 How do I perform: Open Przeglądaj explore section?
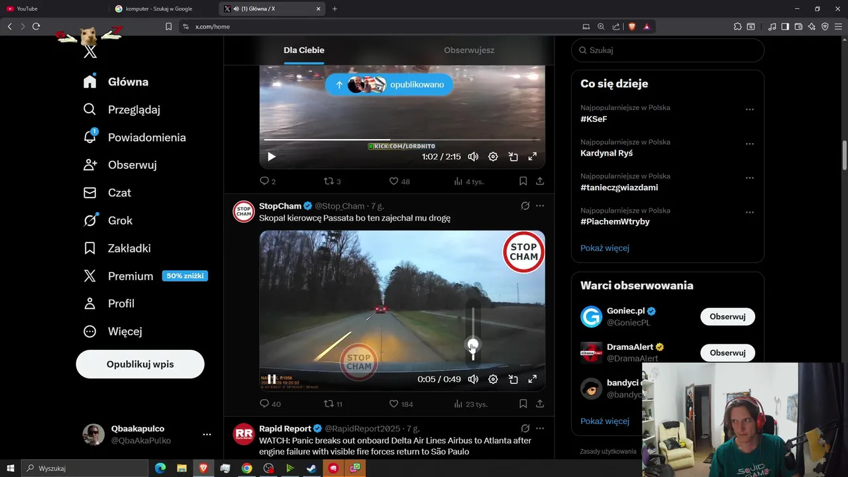[121, 109]
